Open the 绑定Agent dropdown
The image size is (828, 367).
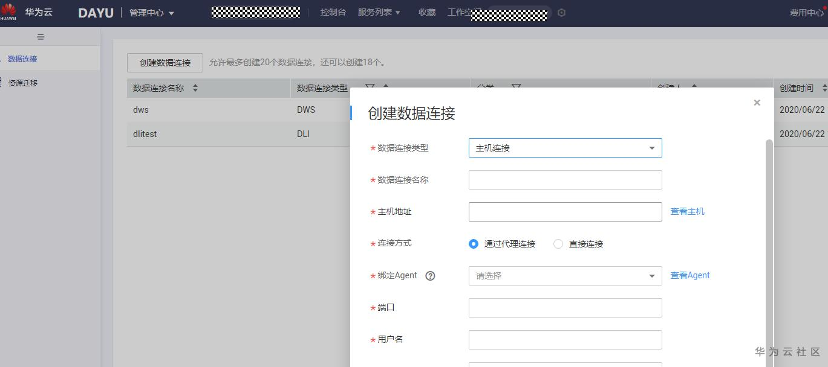click(565, 276)
